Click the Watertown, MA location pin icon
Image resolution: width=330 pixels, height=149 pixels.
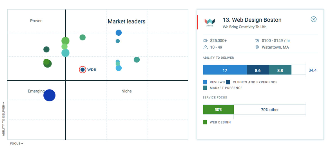pyautogui.click(x=257, y=47)
